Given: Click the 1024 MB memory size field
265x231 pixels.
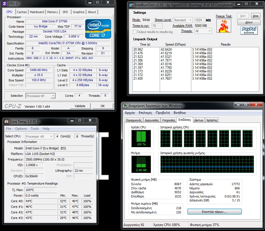Looking at the screenshot, I should [200, 20].
